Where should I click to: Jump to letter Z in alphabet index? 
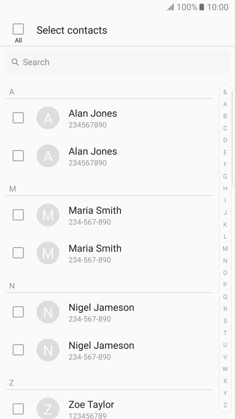[225, 405]
